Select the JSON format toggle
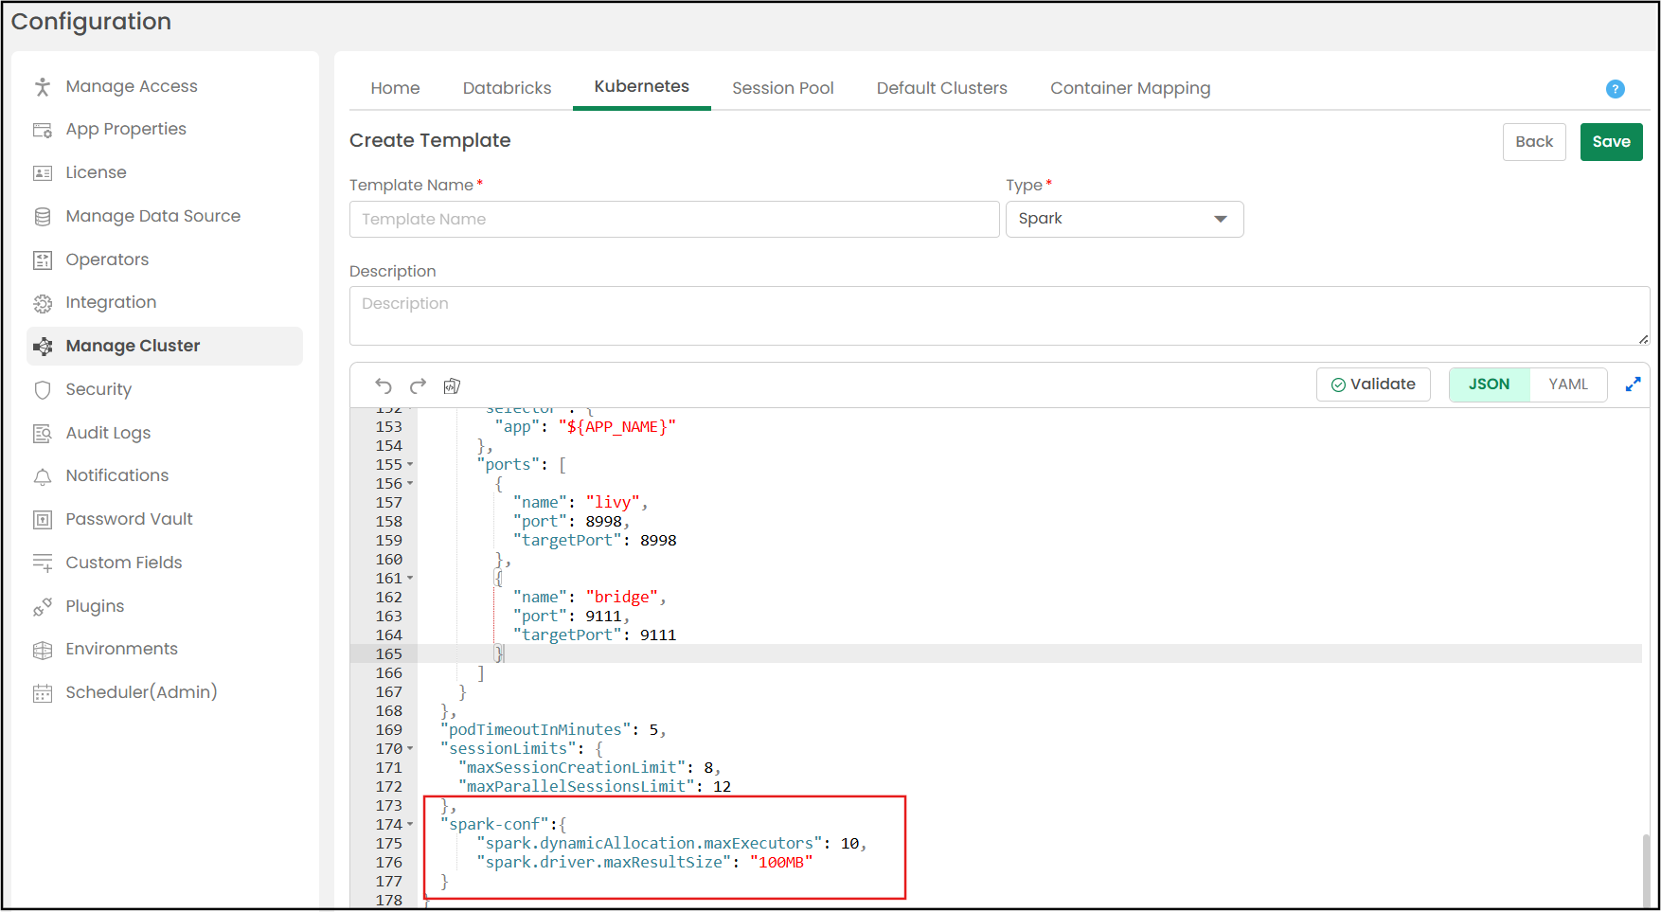The width and height of the screenshot is (1661, 912). [x=1489, y=384]
